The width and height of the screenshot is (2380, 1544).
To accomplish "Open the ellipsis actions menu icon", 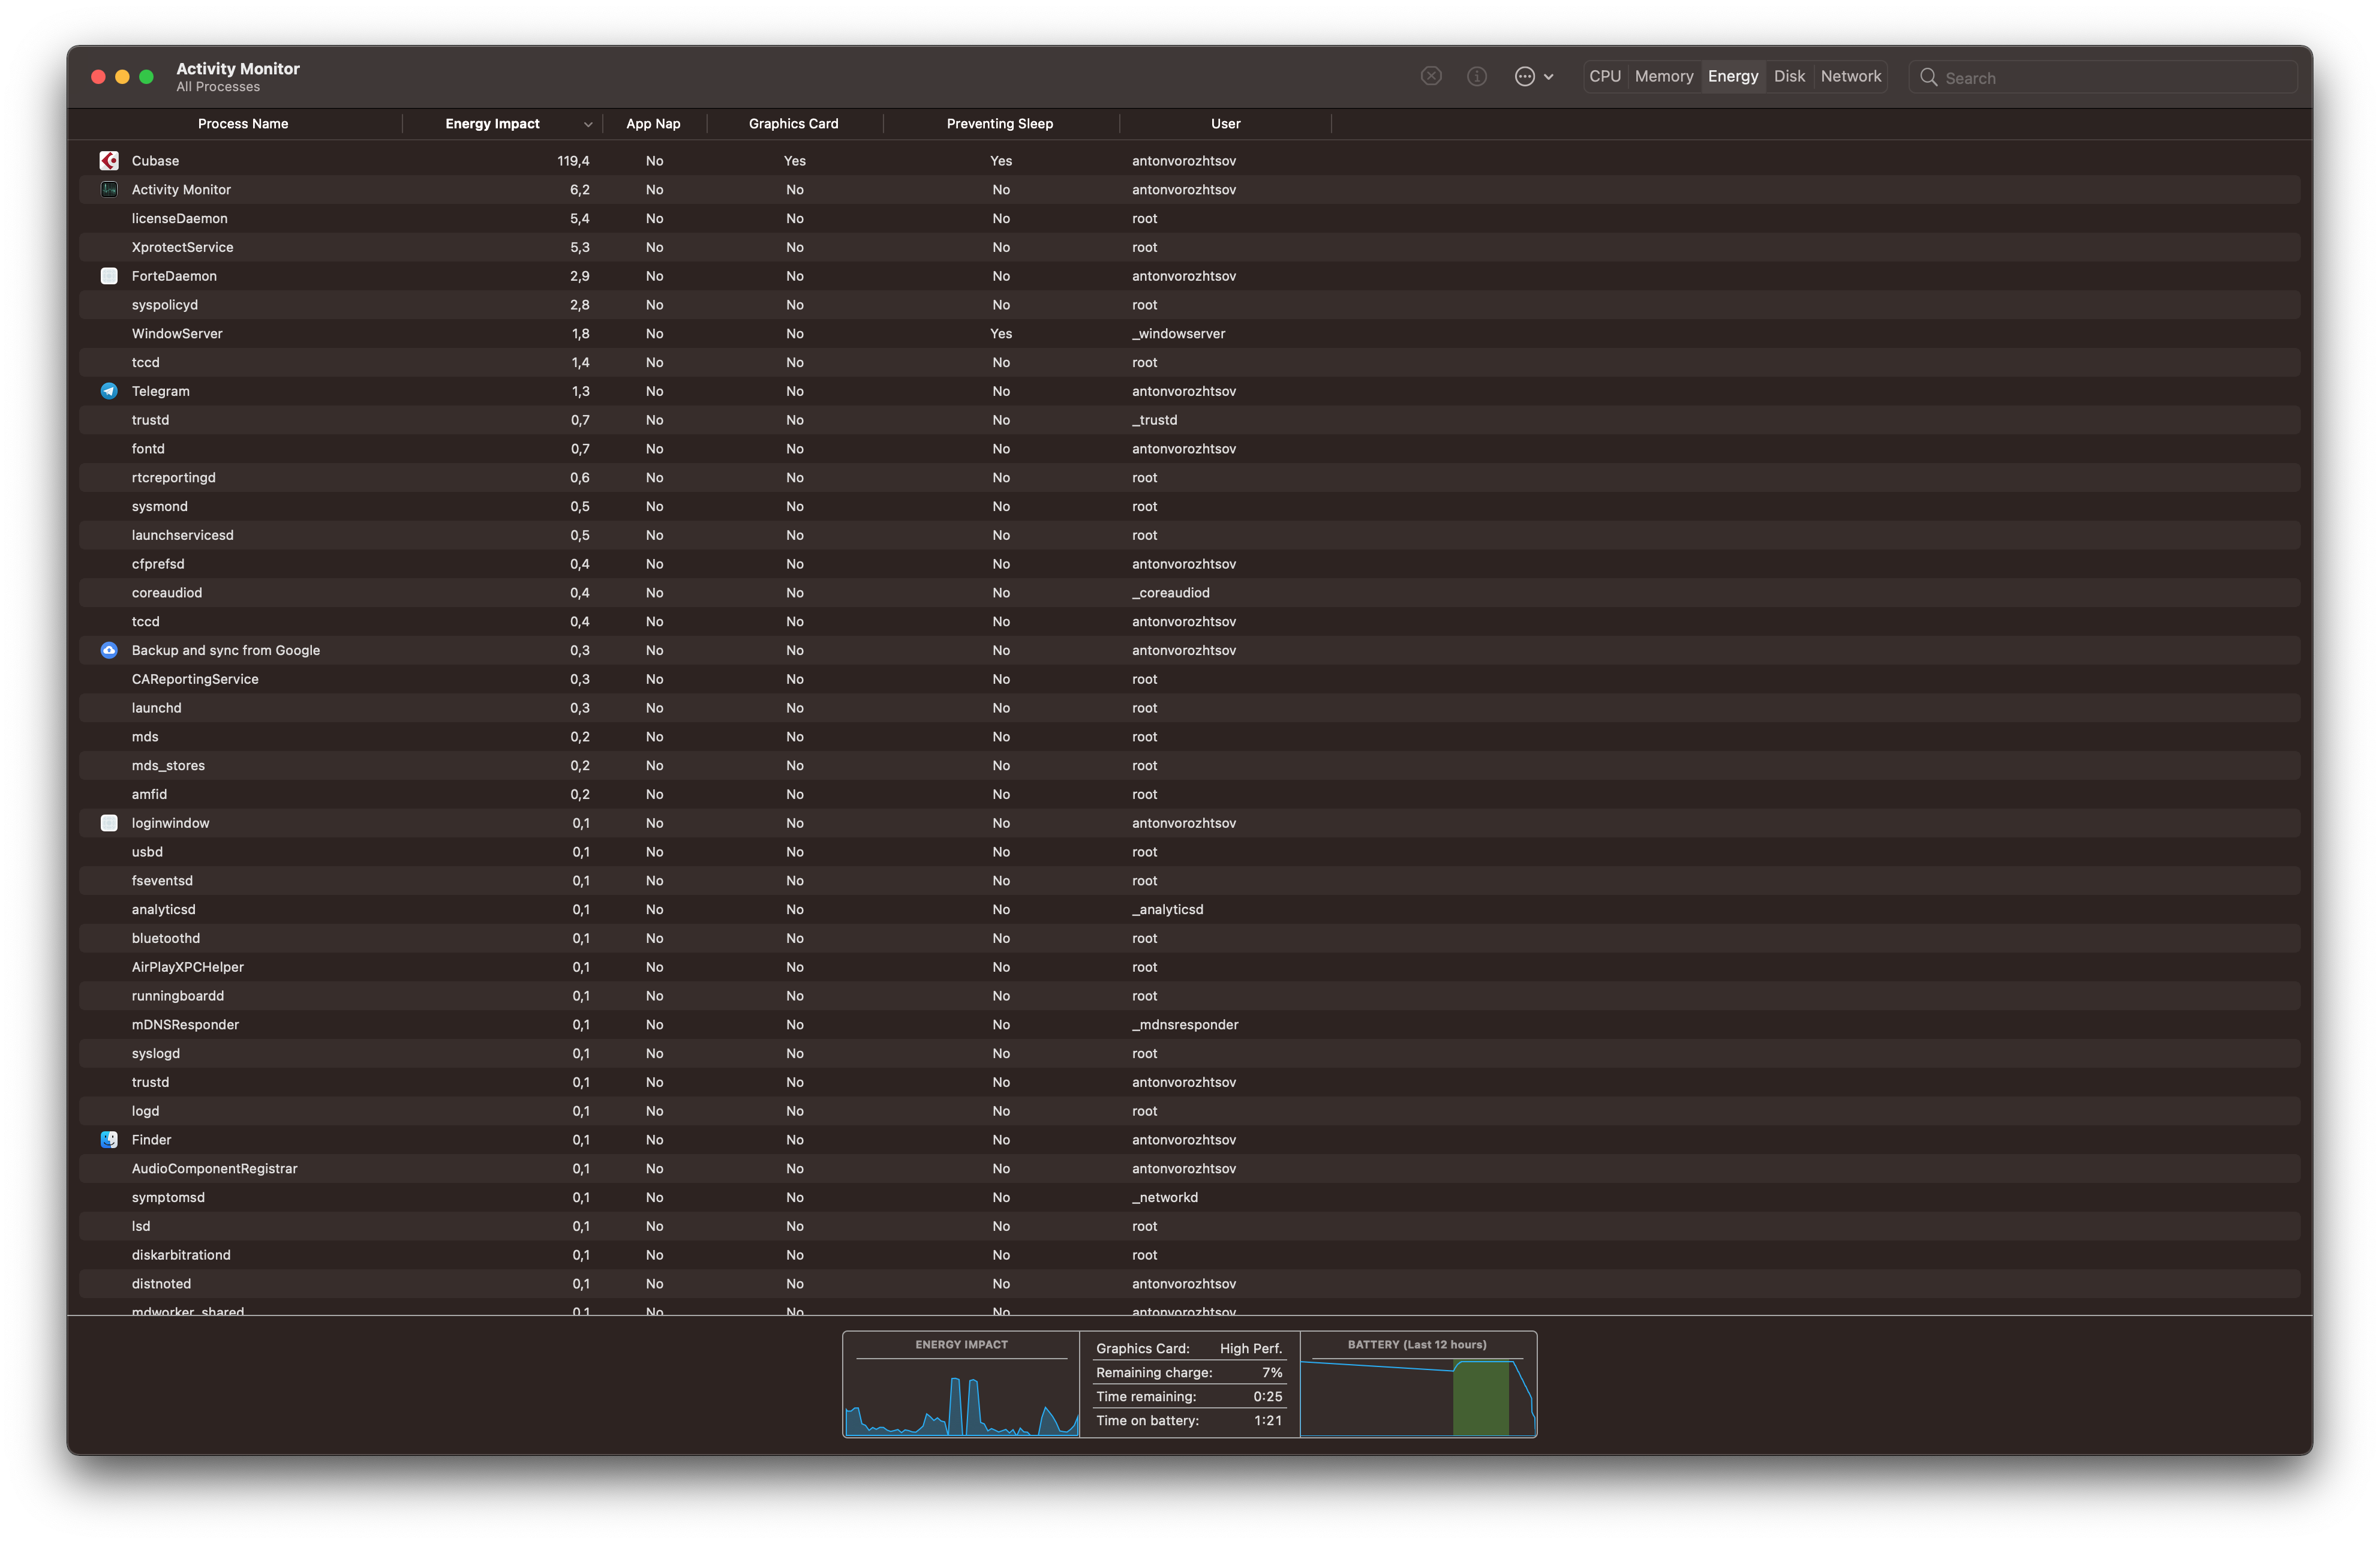I will point(1524,76).
